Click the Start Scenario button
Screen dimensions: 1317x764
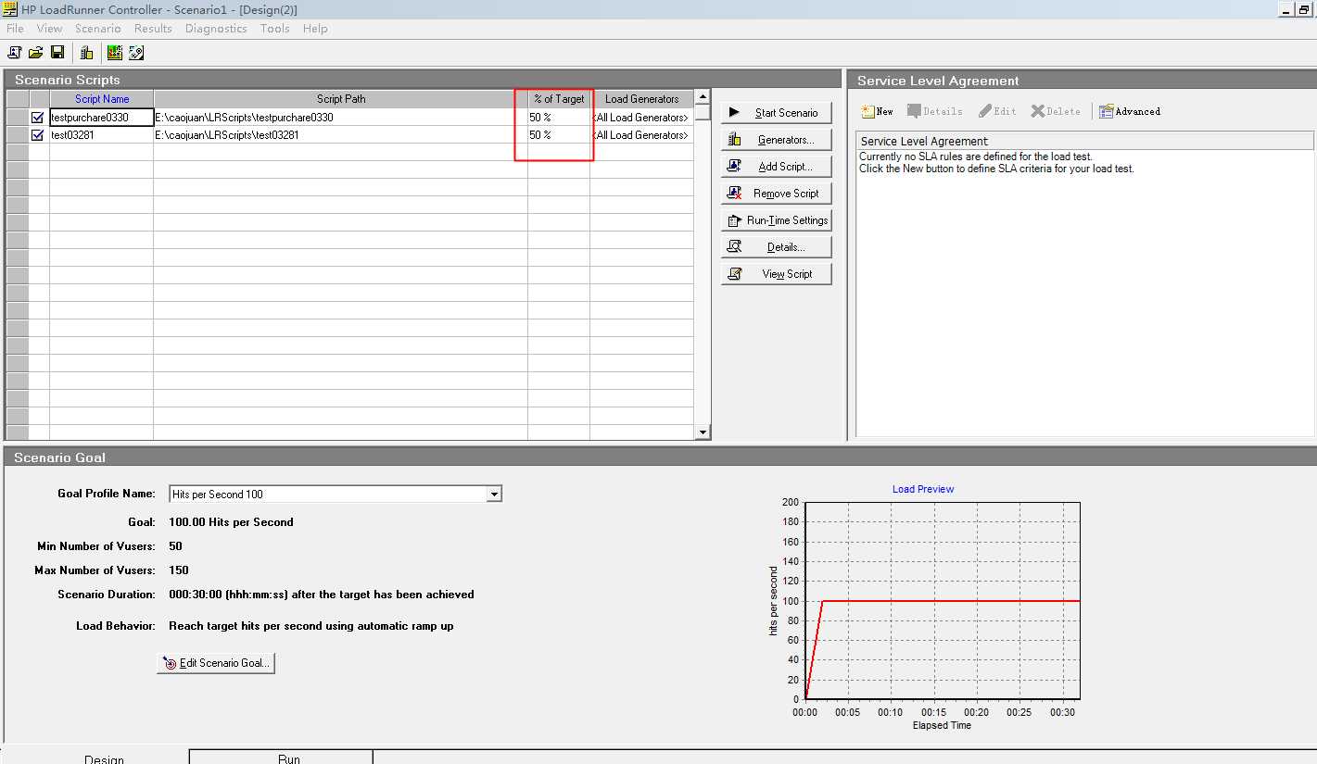(777, 113)
